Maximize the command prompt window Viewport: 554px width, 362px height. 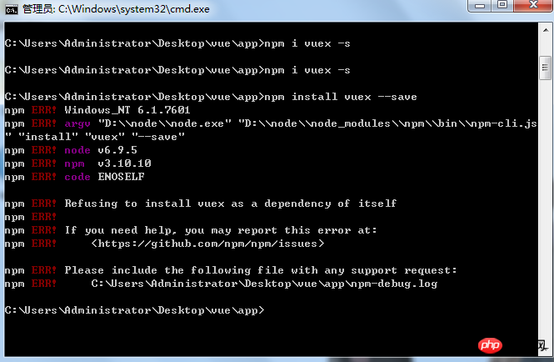click(x=502, y=5)
